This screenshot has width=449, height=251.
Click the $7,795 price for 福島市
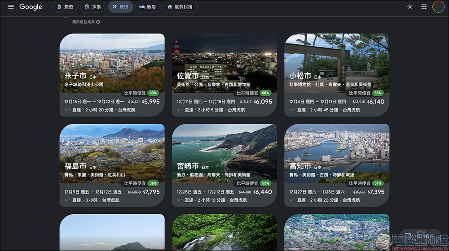pyautogui.click(x=151, y=192)
